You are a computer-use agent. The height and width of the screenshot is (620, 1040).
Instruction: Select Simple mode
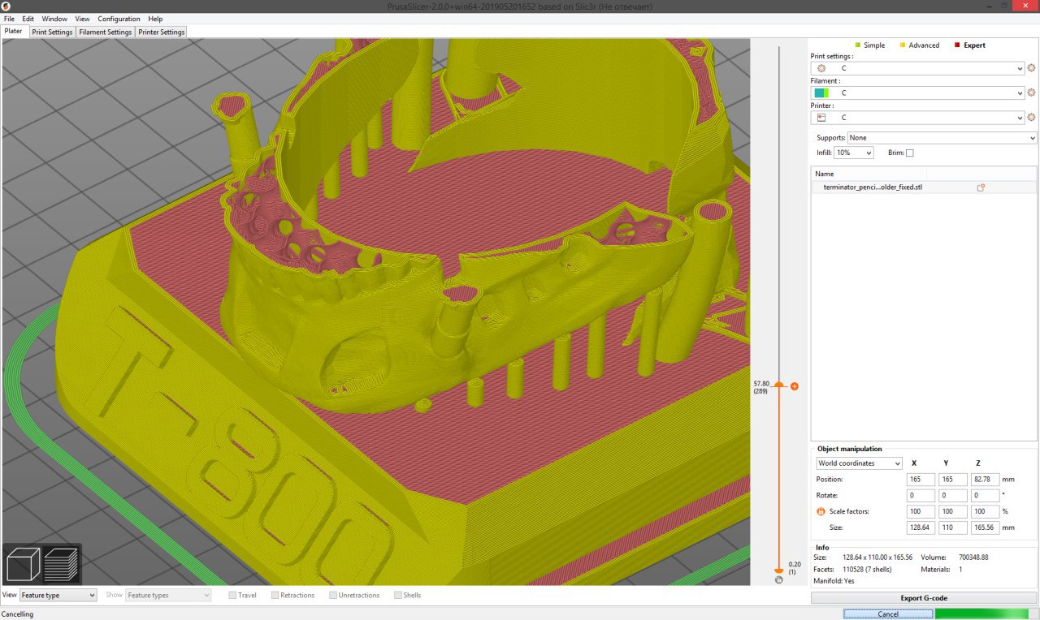point(869,45)
